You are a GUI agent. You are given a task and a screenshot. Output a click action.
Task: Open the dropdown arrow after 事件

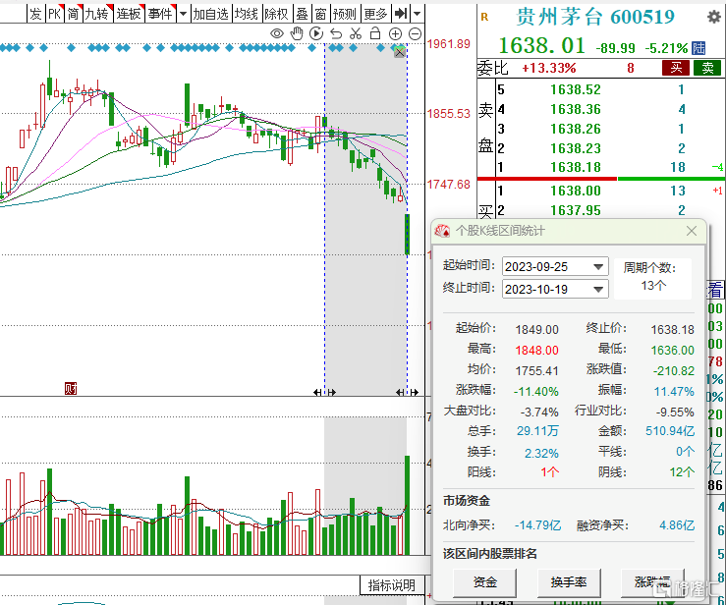pyautogui.click(x=183, y=14)
